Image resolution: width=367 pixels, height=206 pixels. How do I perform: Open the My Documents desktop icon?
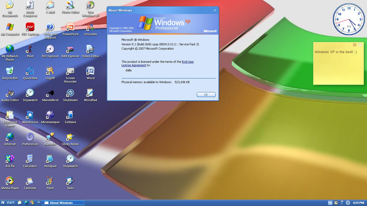click(x=10, y=9)
